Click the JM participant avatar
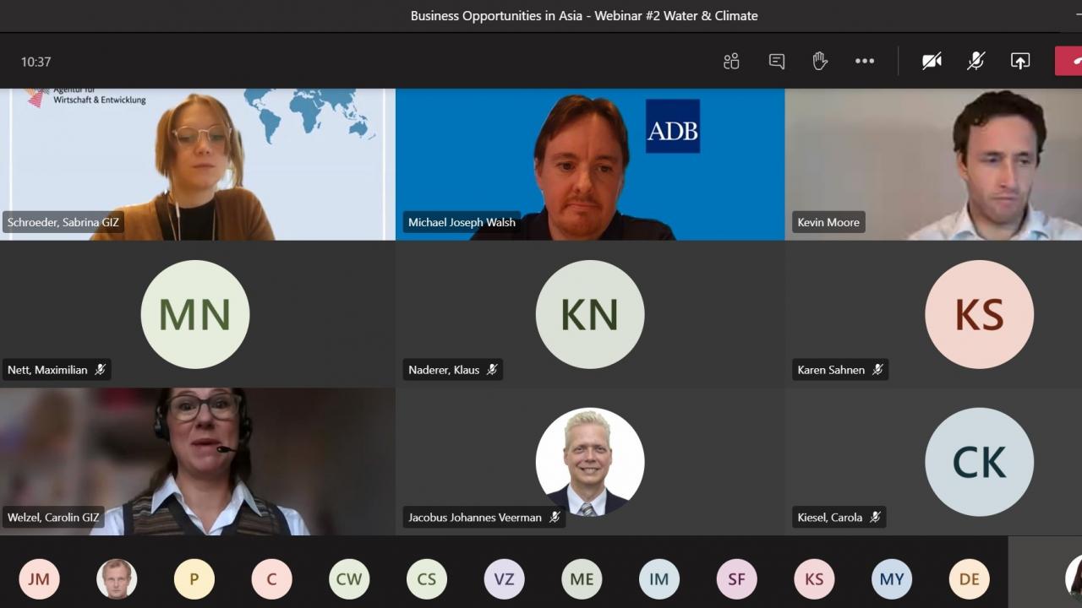This screenshot has height=608, width=1082. (x=39, y=579)
